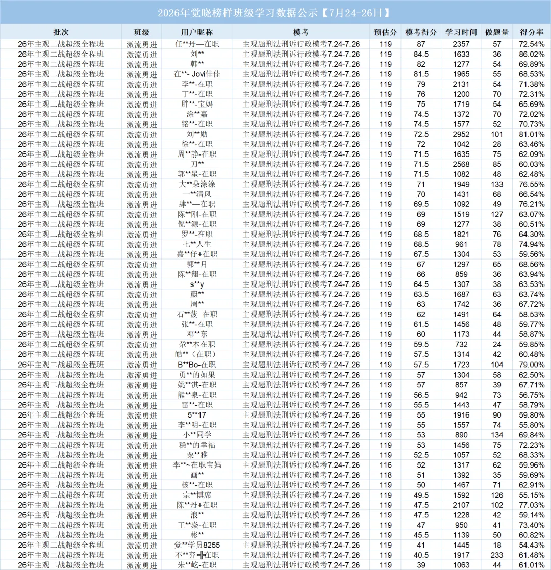Click nickname cell 肆**—在职
The width and height of the screenshot is (551, 570).
(197, 204)
